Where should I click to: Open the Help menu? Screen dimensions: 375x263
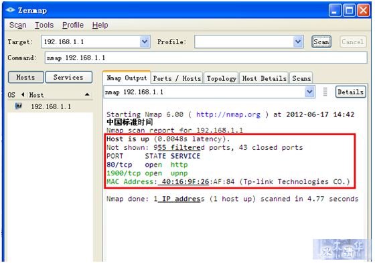[x=100, y=25]
